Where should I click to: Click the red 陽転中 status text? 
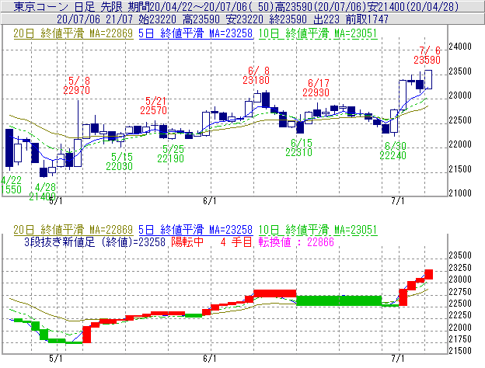(187, 241)
